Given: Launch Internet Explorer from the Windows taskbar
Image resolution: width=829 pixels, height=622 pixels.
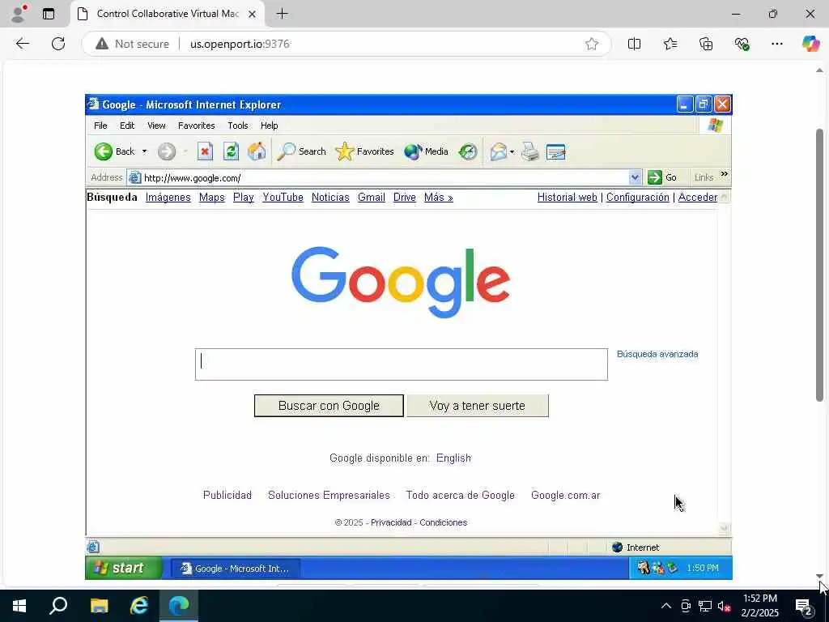Looking at the screenshot, I should click(139, 606).
